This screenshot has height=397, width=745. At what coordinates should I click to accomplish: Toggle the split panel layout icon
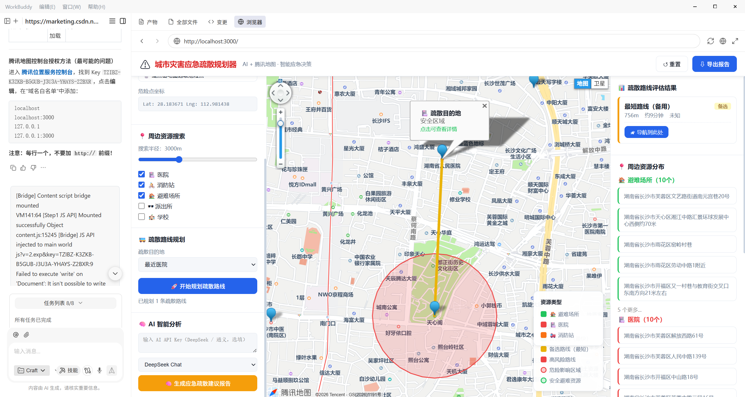coord(123,21)
